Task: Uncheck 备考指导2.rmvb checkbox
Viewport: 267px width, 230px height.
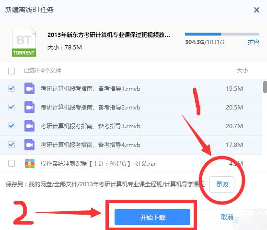Action: tap(12, 107)
